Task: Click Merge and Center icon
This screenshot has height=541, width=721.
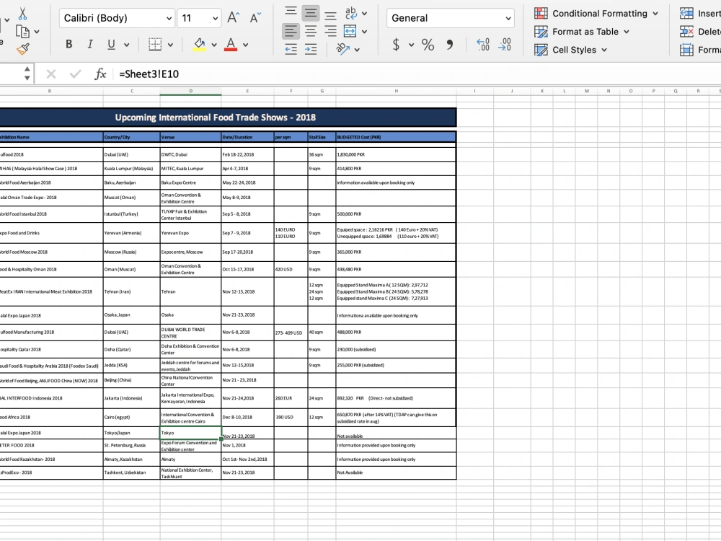Action: (x=350, y=31)
